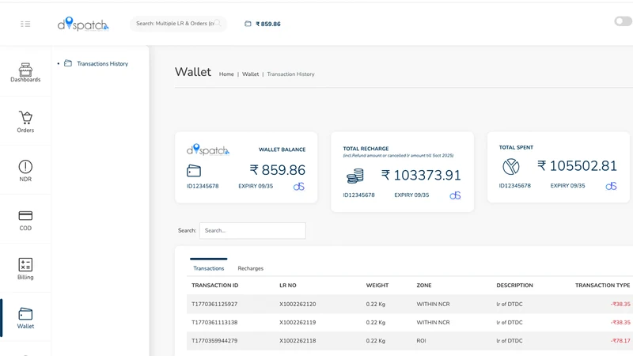
Task: Open COD card icon in sidebar
Action: (x=25, y=215)
